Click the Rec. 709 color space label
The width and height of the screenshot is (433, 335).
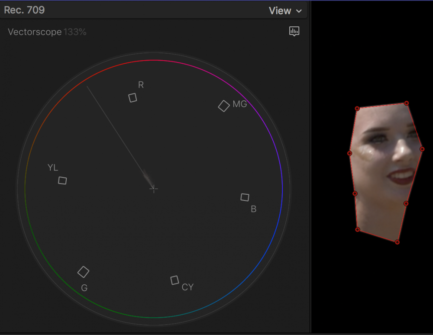[24, 10]
